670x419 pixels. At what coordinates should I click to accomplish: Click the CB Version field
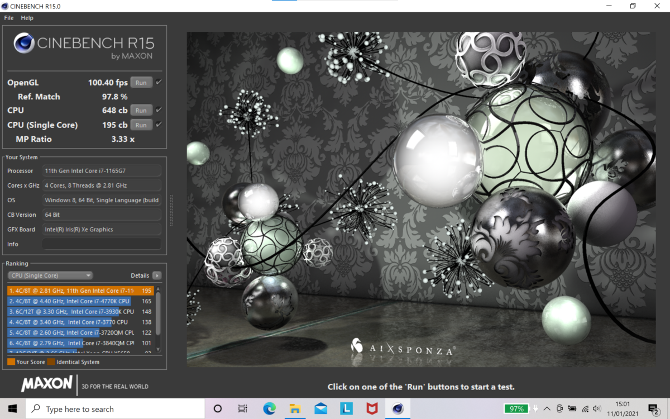pyautogui.click(x=102, y=215)
